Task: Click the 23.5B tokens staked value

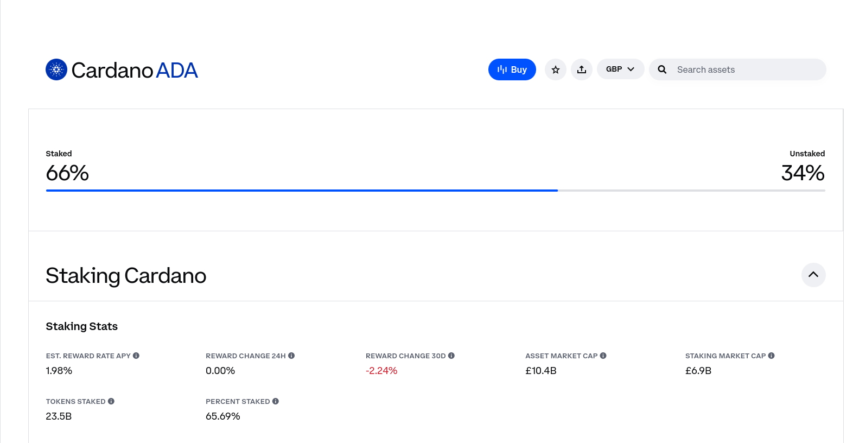Action: (x=59, y=416)
